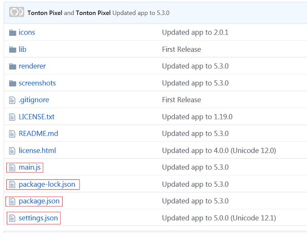Open header commit message Updated app to 5.3.0

coord(141,13)
